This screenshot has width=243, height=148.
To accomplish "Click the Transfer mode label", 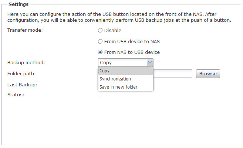I will point(25,30).
